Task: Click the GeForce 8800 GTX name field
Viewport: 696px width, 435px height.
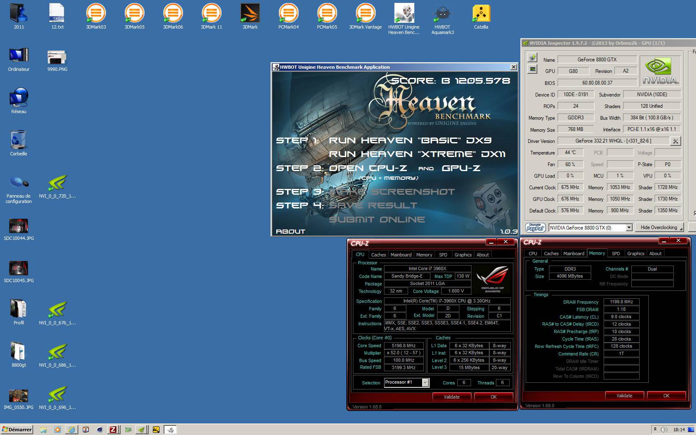Action: point(597,60)
